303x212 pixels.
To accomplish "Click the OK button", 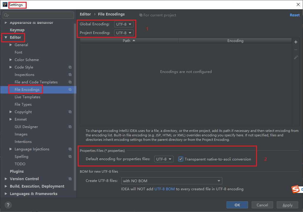I will (237, 205).
